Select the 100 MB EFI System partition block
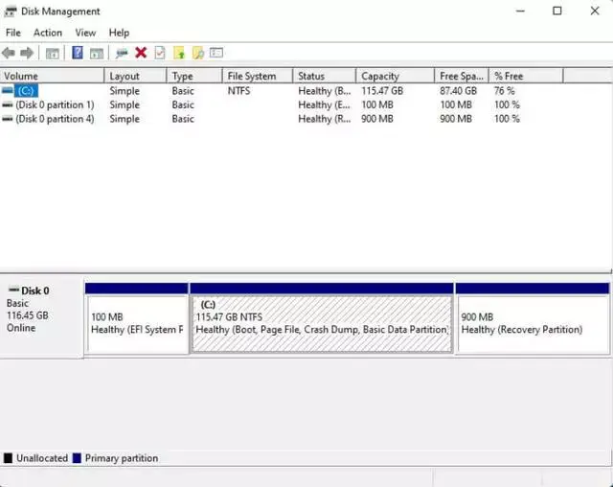The image size is (613, 487). point(137,319)
